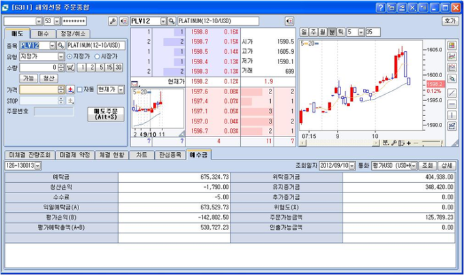Open the 미체결 잔량조회 tab
This screenshot has height=275, width=464.
[30, 155]
